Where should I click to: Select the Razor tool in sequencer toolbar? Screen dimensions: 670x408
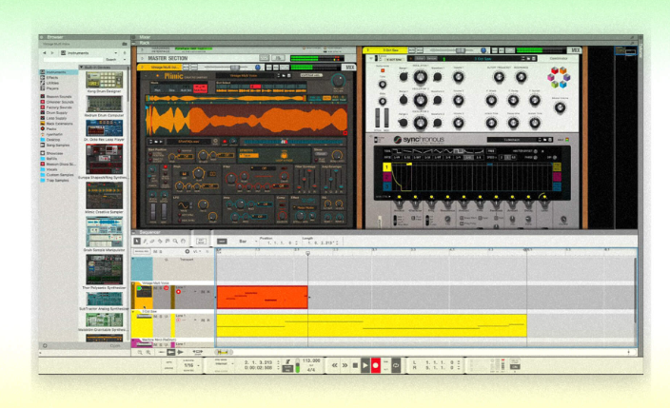(160, 242)
